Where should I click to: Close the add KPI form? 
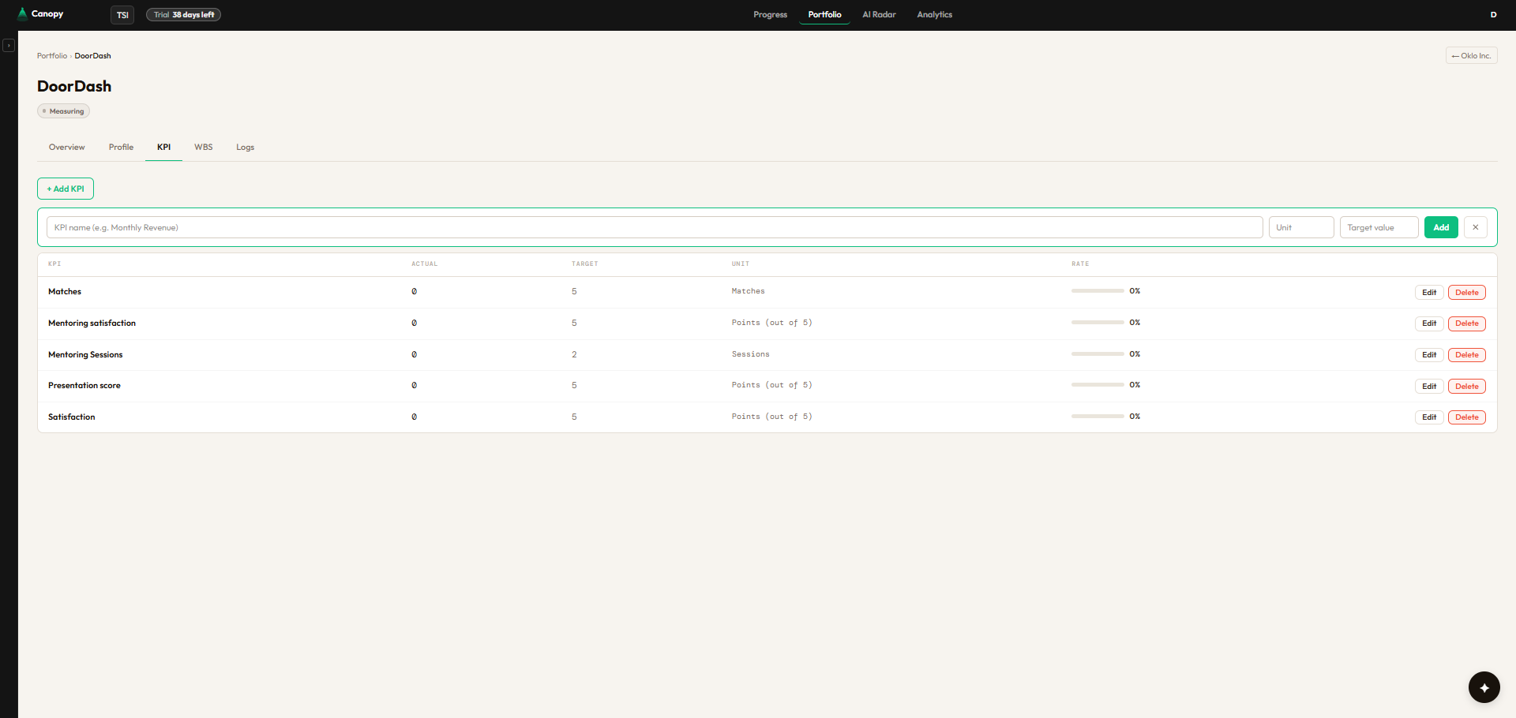1475,227
